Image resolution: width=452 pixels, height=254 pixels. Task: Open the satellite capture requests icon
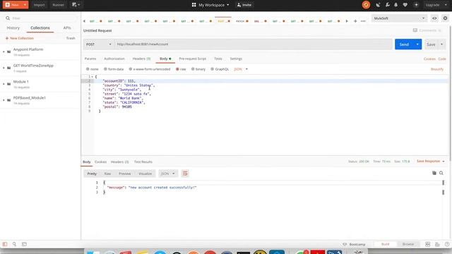378,5
